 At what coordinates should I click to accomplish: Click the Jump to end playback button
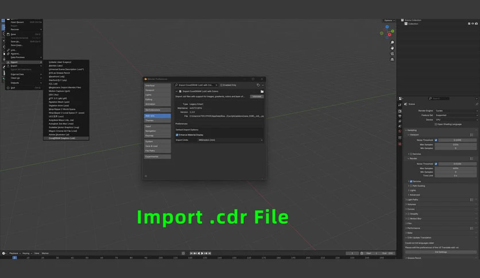[210, 253]
